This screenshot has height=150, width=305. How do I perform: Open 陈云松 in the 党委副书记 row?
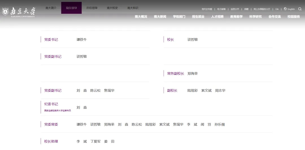(95, 90)
